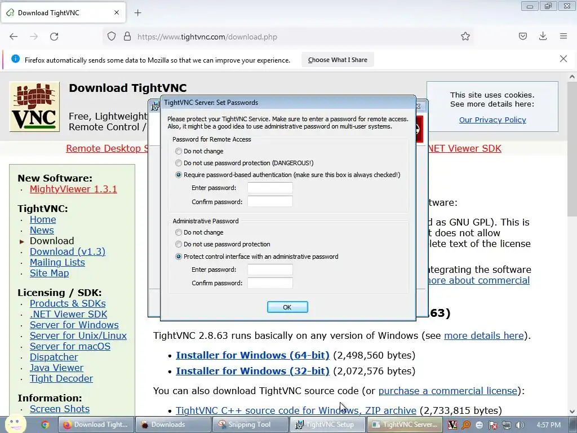Reload the page with the refresh icon

point(54,37)
